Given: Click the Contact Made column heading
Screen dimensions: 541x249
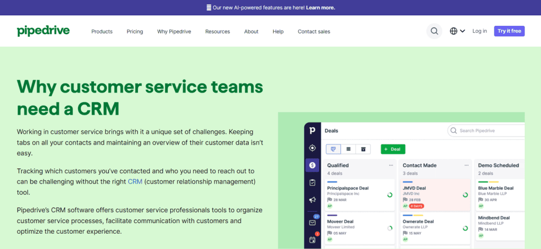Looking at the screenshot, I should tap(419, 165).
